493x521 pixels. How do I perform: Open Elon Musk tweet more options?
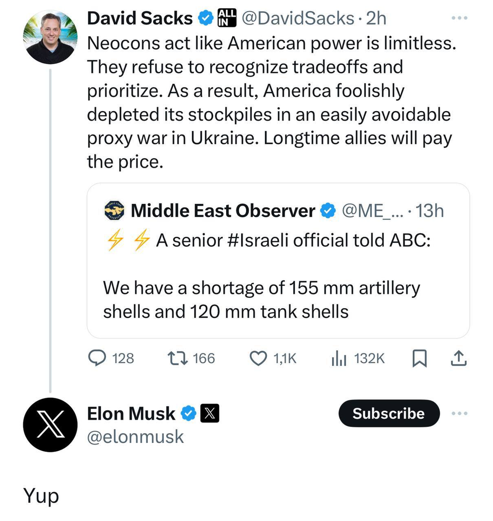tap(459, 413)
